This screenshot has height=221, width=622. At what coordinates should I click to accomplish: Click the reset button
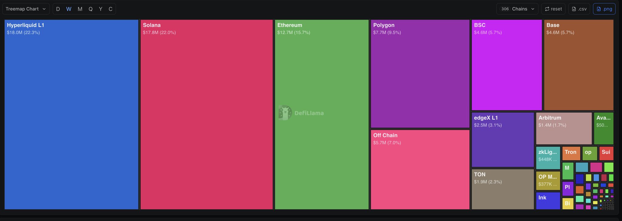(553, 9)
